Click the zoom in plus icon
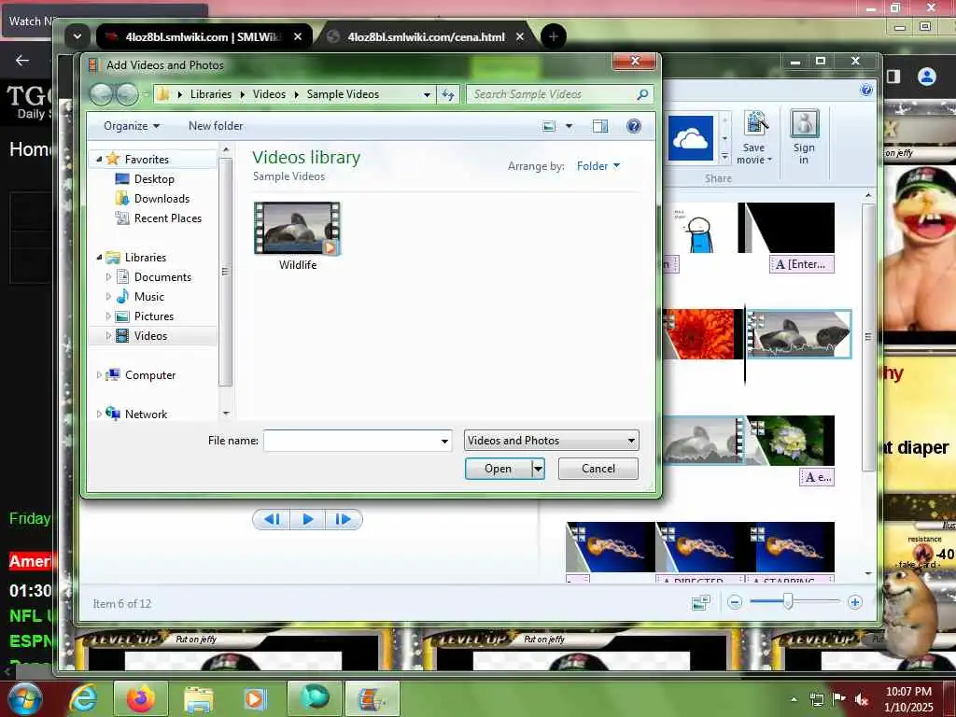This screenshot has height=717, width=956. 855,602
